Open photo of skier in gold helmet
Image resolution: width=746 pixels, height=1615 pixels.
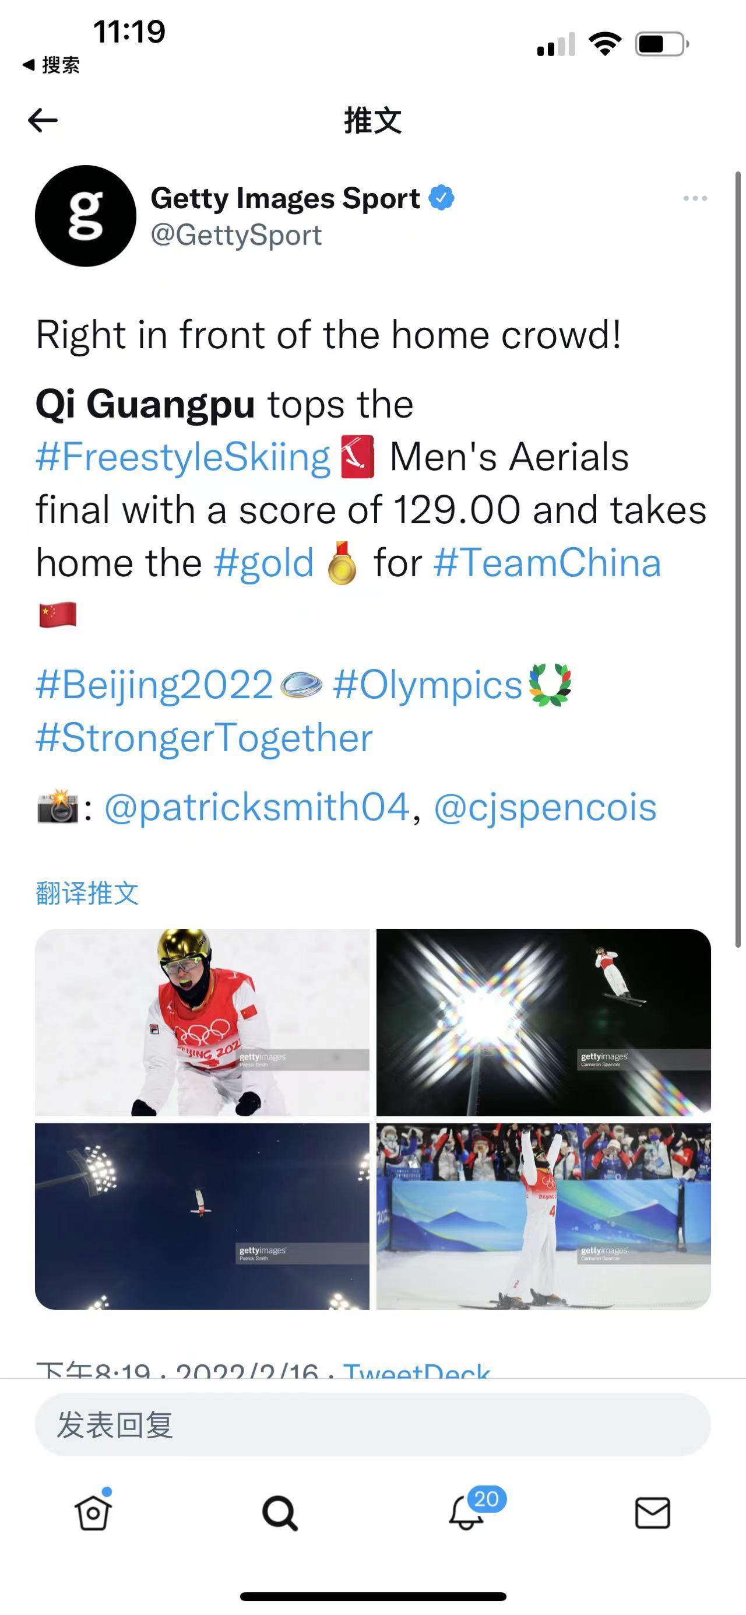pos(202,1022)
